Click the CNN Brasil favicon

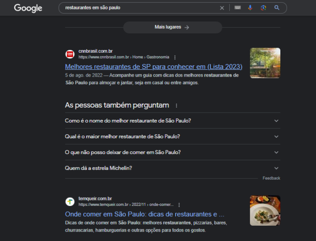pyautogui.click(x=70, y=54)
